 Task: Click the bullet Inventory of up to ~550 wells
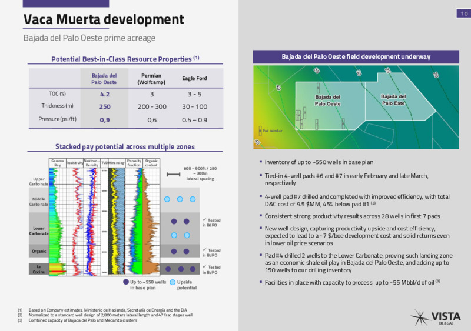(x=319, y=162)
